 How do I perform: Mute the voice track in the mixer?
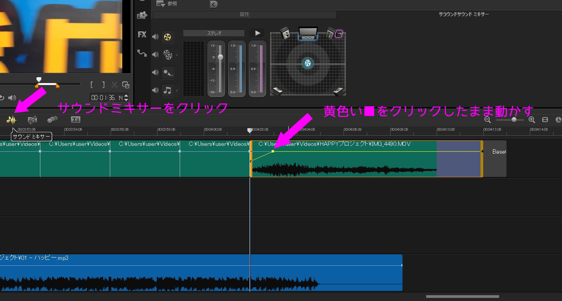coord(155,73)
